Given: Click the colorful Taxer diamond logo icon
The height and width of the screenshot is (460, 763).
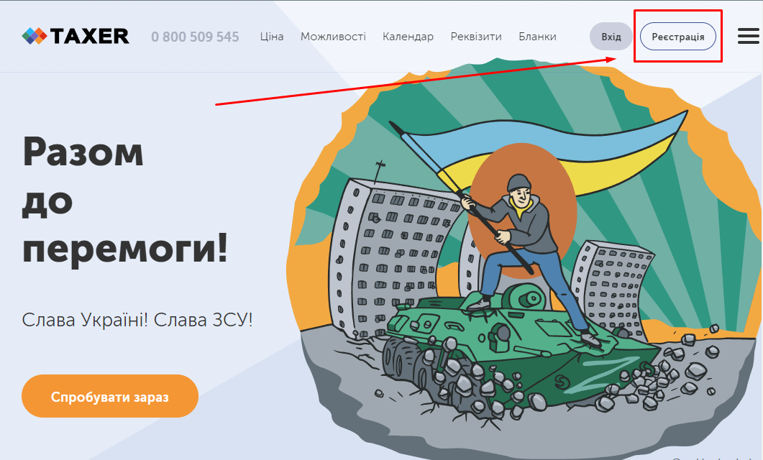Looking at the screenshot, I should pyautogui.click(x=35, y=36).
